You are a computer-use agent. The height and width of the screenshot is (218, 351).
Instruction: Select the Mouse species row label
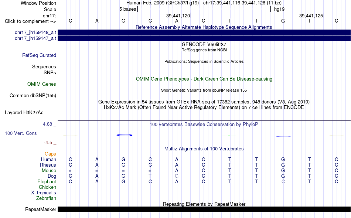tap(49, 171)
